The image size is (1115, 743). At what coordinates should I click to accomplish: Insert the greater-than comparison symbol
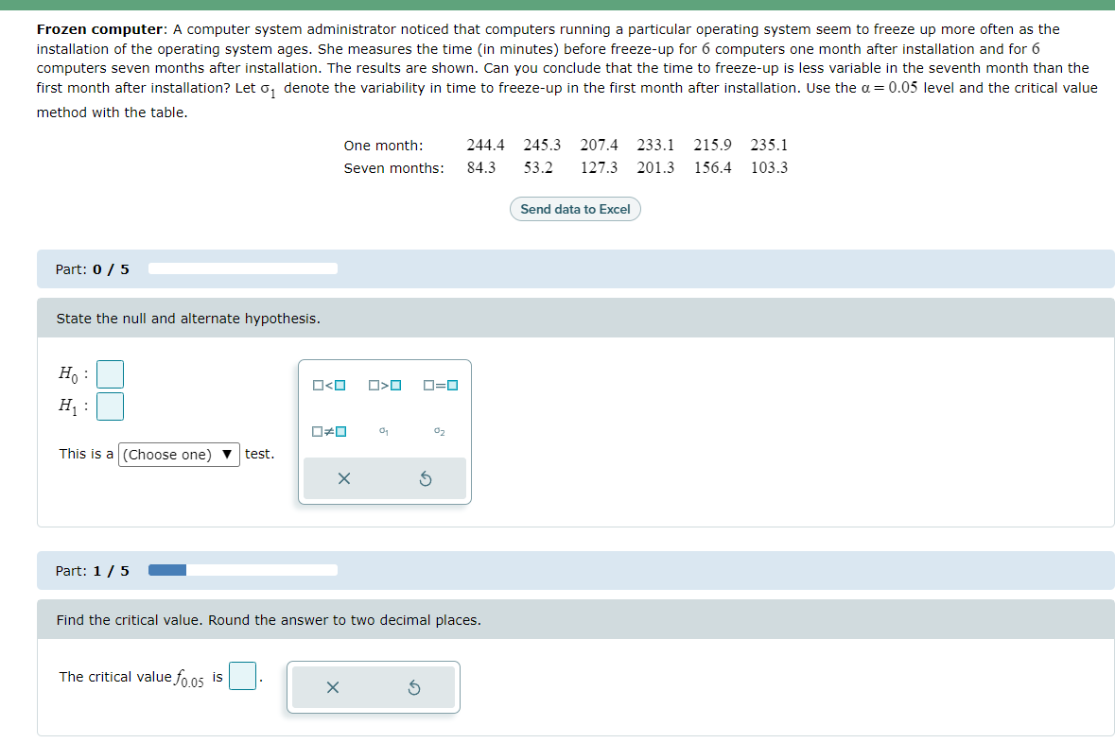pyautogui.click(x=382, y=385)
